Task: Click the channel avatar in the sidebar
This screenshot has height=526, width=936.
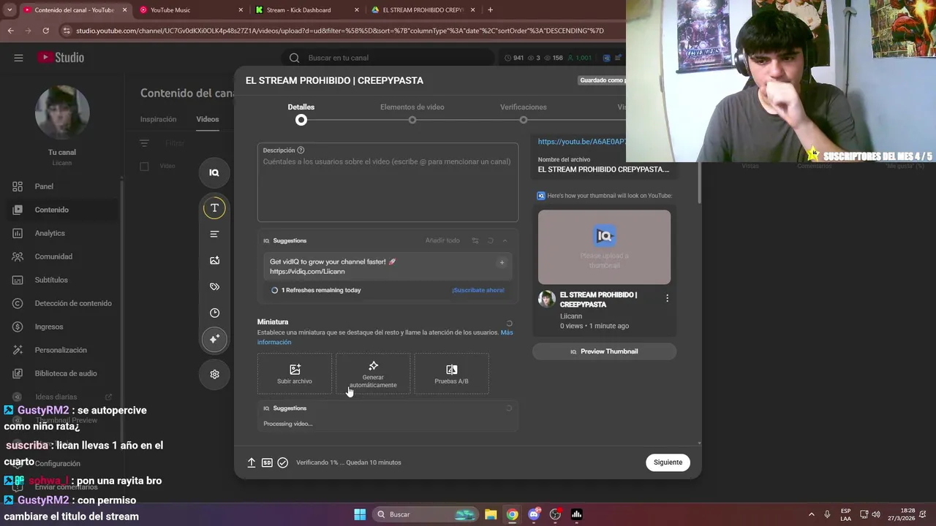Action: pyautogui.click(x=62, y=112)
